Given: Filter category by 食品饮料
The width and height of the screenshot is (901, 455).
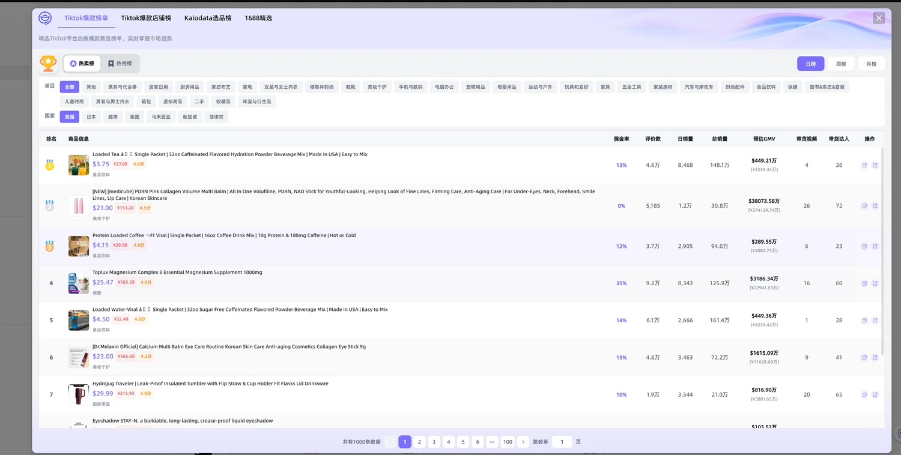Looking at the screenshot, I should click(766, 87).
